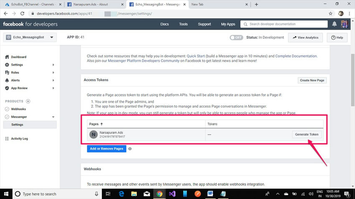This screenshot has height=199, width=355.
Task: Click the Generate Token button
Action: pos(307,134)
